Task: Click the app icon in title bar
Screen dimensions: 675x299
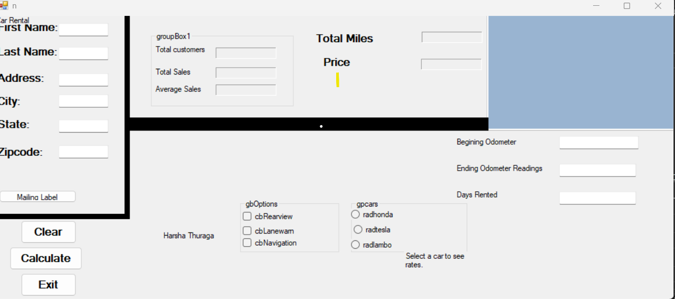Action: 4,6
